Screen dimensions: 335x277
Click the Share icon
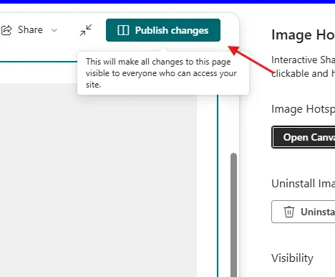coord(6,30)
